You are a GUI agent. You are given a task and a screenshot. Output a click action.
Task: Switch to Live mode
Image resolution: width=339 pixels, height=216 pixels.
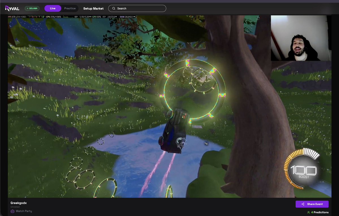pos(53,8)
